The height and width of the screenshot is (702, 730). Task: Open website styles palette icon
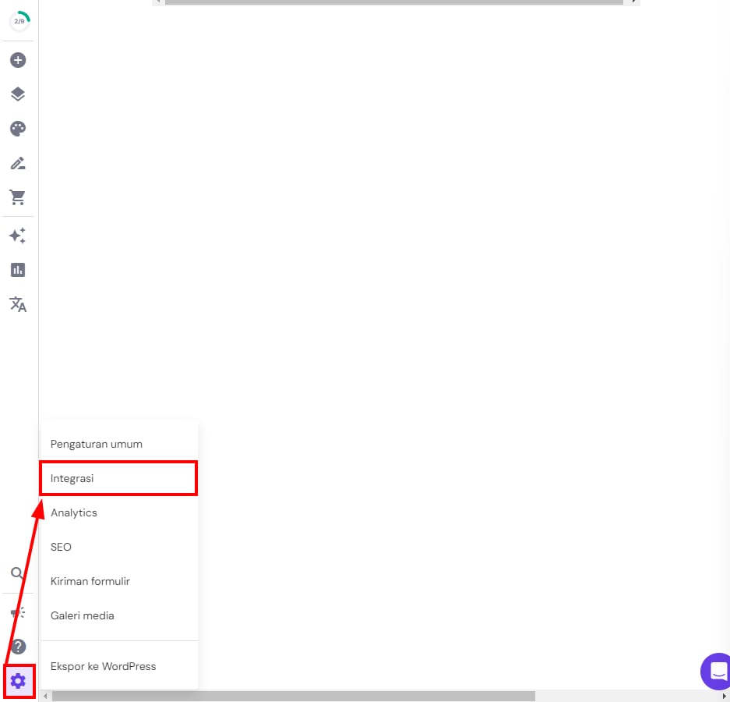tap(18, 129)
